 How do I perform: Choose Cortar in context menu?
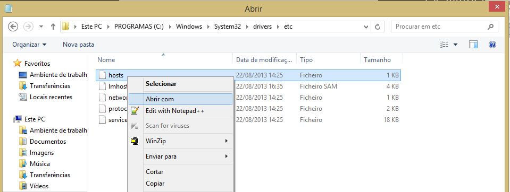pyautogui.click(x=155, y=172)
